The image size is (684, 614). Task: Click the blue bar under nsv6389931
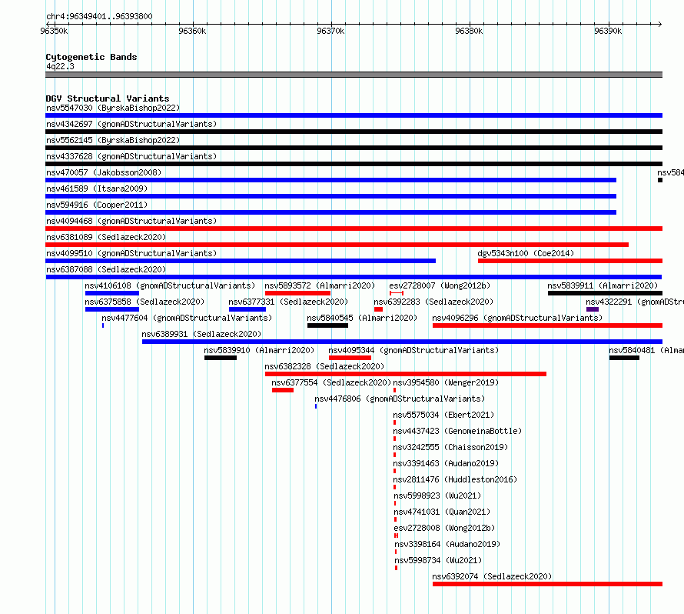402,342
